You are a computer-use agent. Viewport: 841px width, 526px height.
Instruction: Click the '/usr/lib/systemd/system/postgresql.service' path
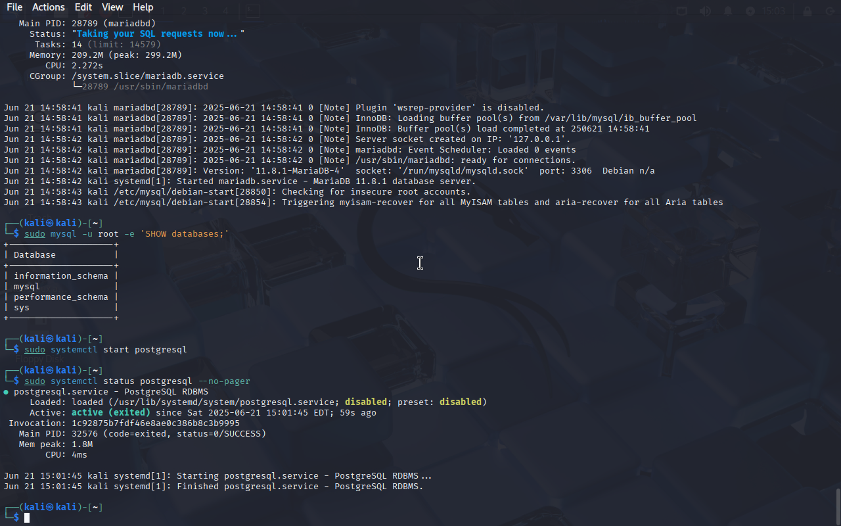(x=224, y=402)
